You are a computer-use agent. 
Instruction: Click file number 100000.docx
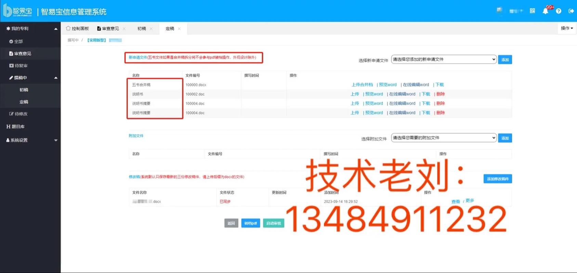pyautogui.click(x=196, y=85)
